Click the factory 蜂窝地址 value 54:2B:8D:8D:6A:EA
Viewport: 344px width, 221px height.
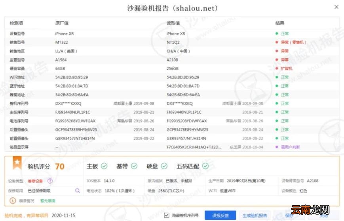pos(72,95)
